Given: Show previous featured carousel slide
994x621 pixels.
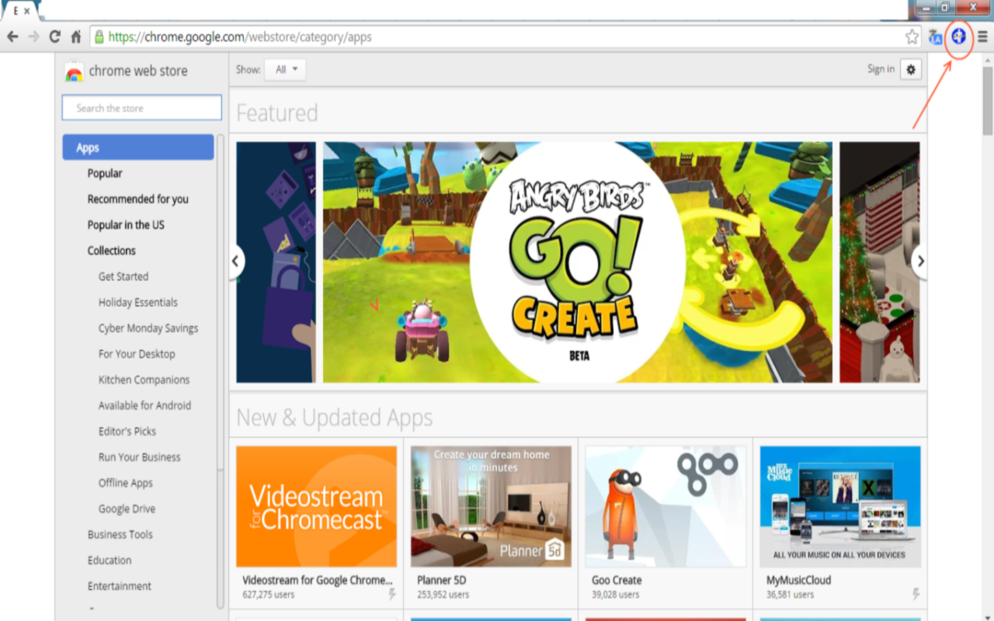Looking at the screenshot, I should click(x=236, y=262).
